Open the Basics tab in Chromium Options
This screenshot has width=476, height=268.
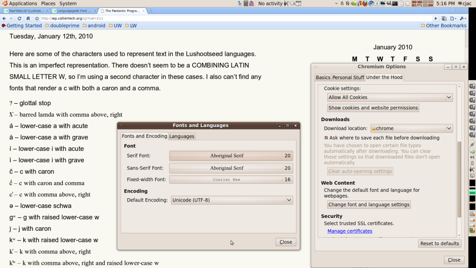coord(323,77)
